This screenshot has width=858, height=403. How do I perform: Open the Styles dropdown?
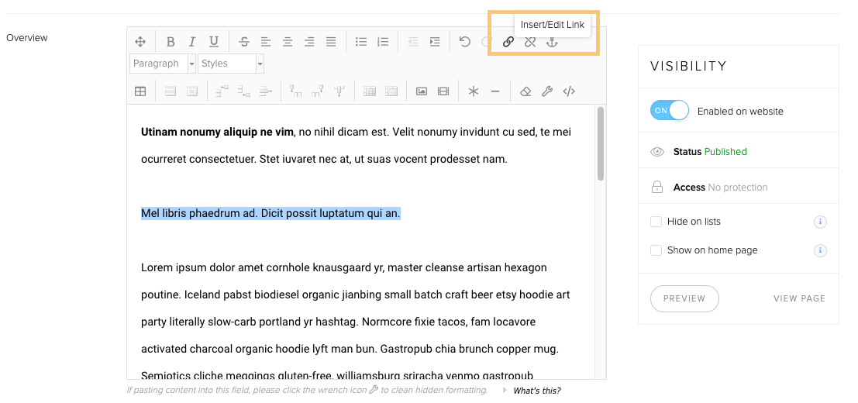[x=231, y=64]
